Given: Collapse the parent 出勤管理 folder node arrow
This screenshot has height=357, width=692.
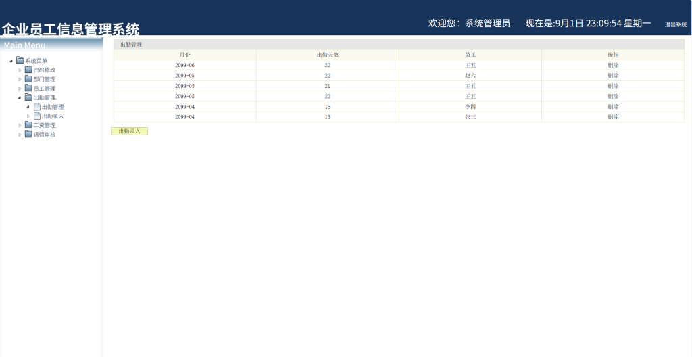Looking at the screenshot, I should pos(20,98).
